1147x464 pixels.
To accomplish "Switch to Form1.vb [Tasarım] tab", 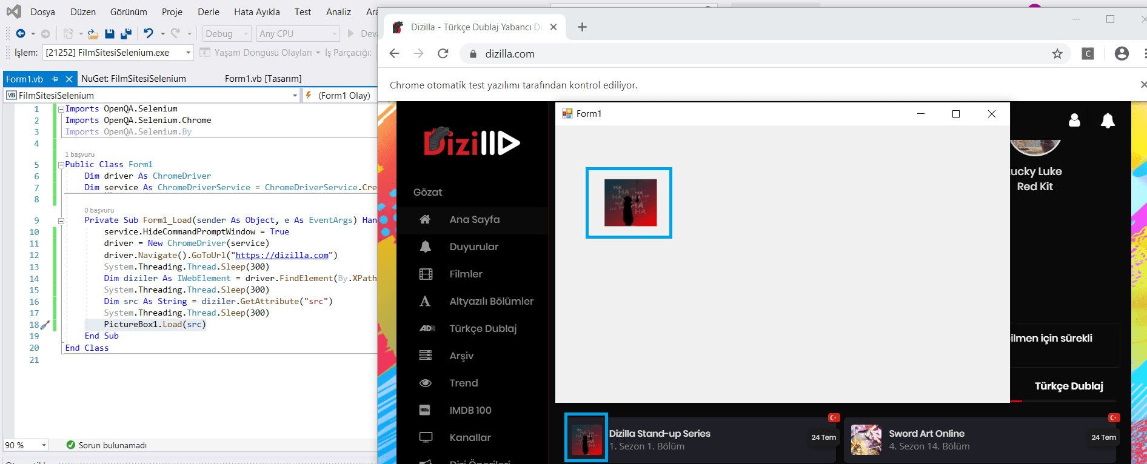I will click(263, 79).
